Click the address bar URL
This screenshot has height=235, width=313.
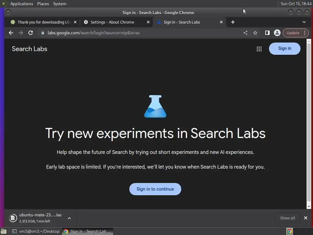pos(94,33)
